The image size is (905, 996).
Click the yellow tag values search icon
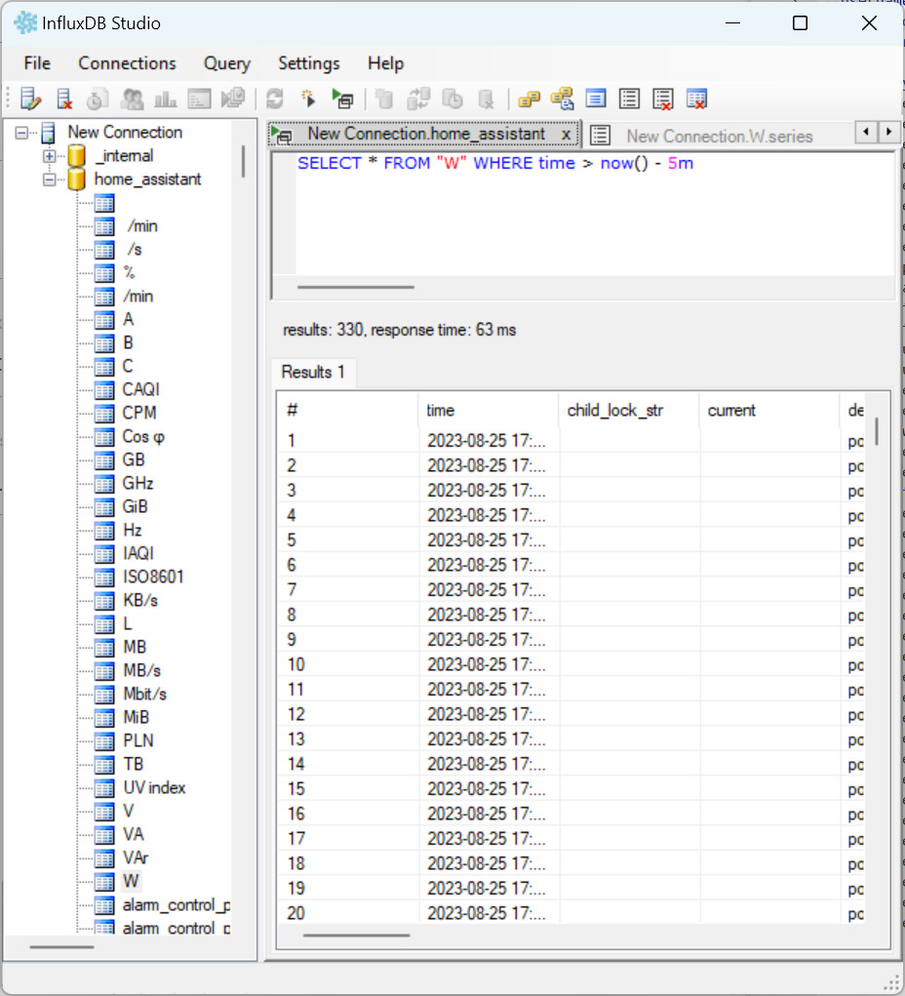coord(562,100)
